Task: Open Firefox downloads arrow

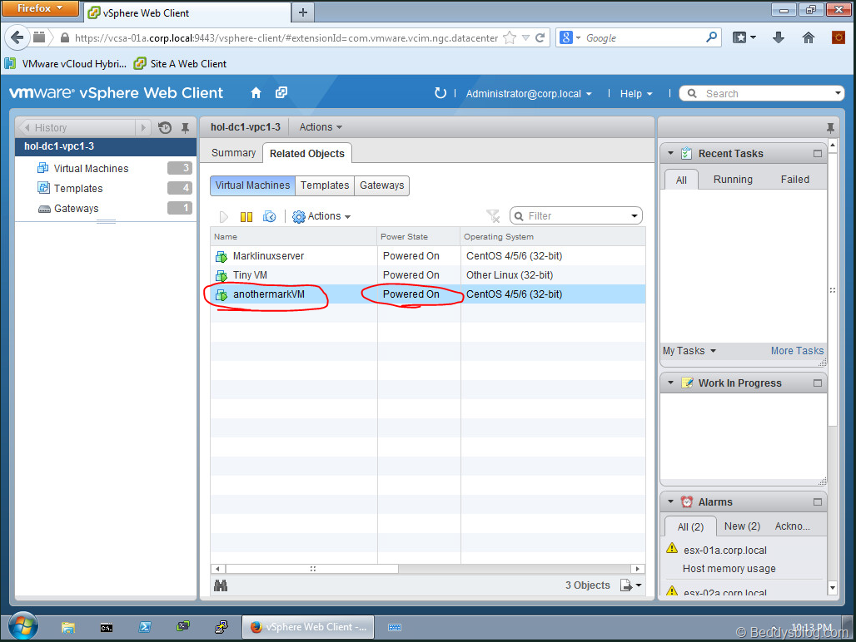Action: tap(779, 37)
